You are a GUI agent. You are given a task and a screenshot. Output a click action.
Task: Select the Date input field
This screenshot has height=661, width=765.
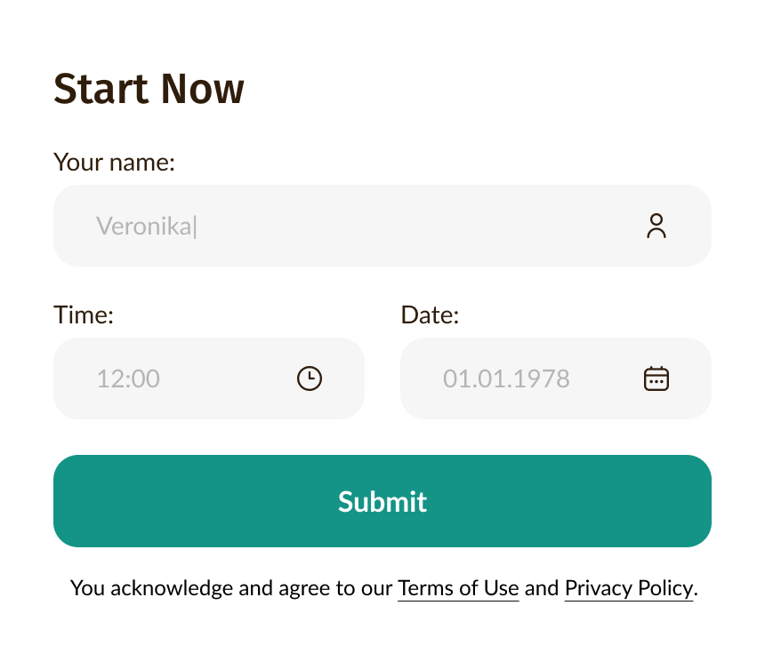(x=556, y=378)
